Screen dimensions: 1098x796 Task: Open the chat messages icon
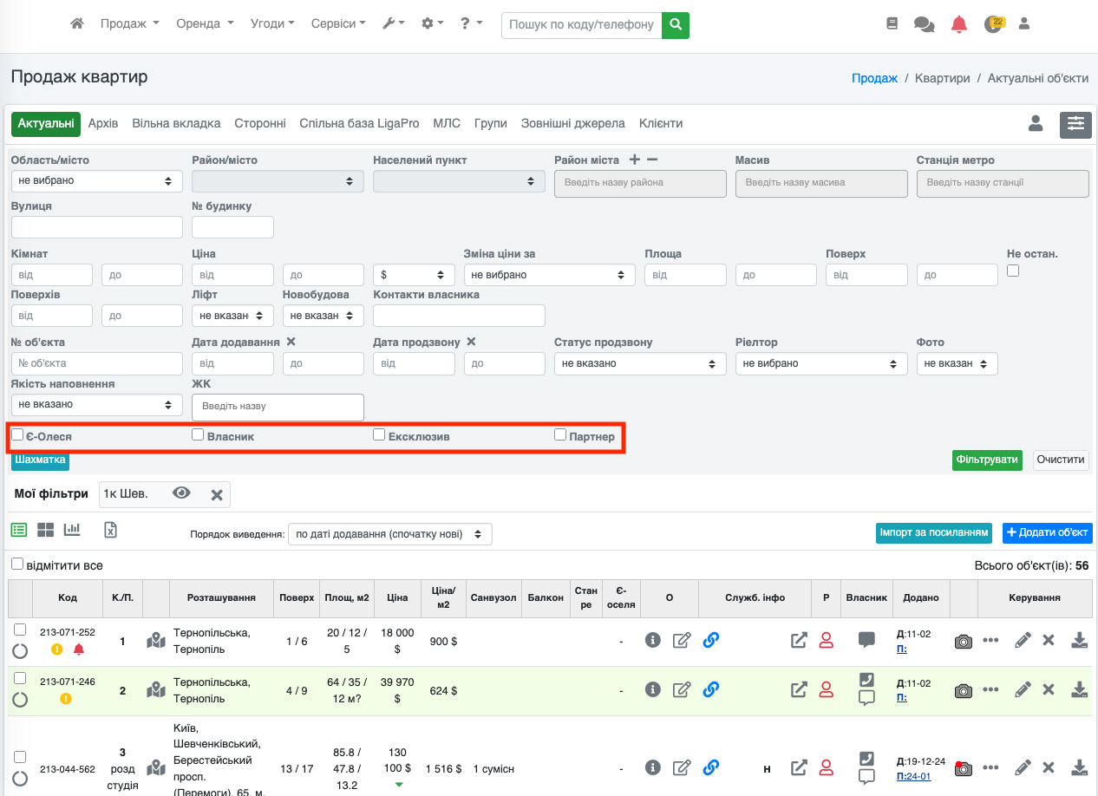pos(924,24)
